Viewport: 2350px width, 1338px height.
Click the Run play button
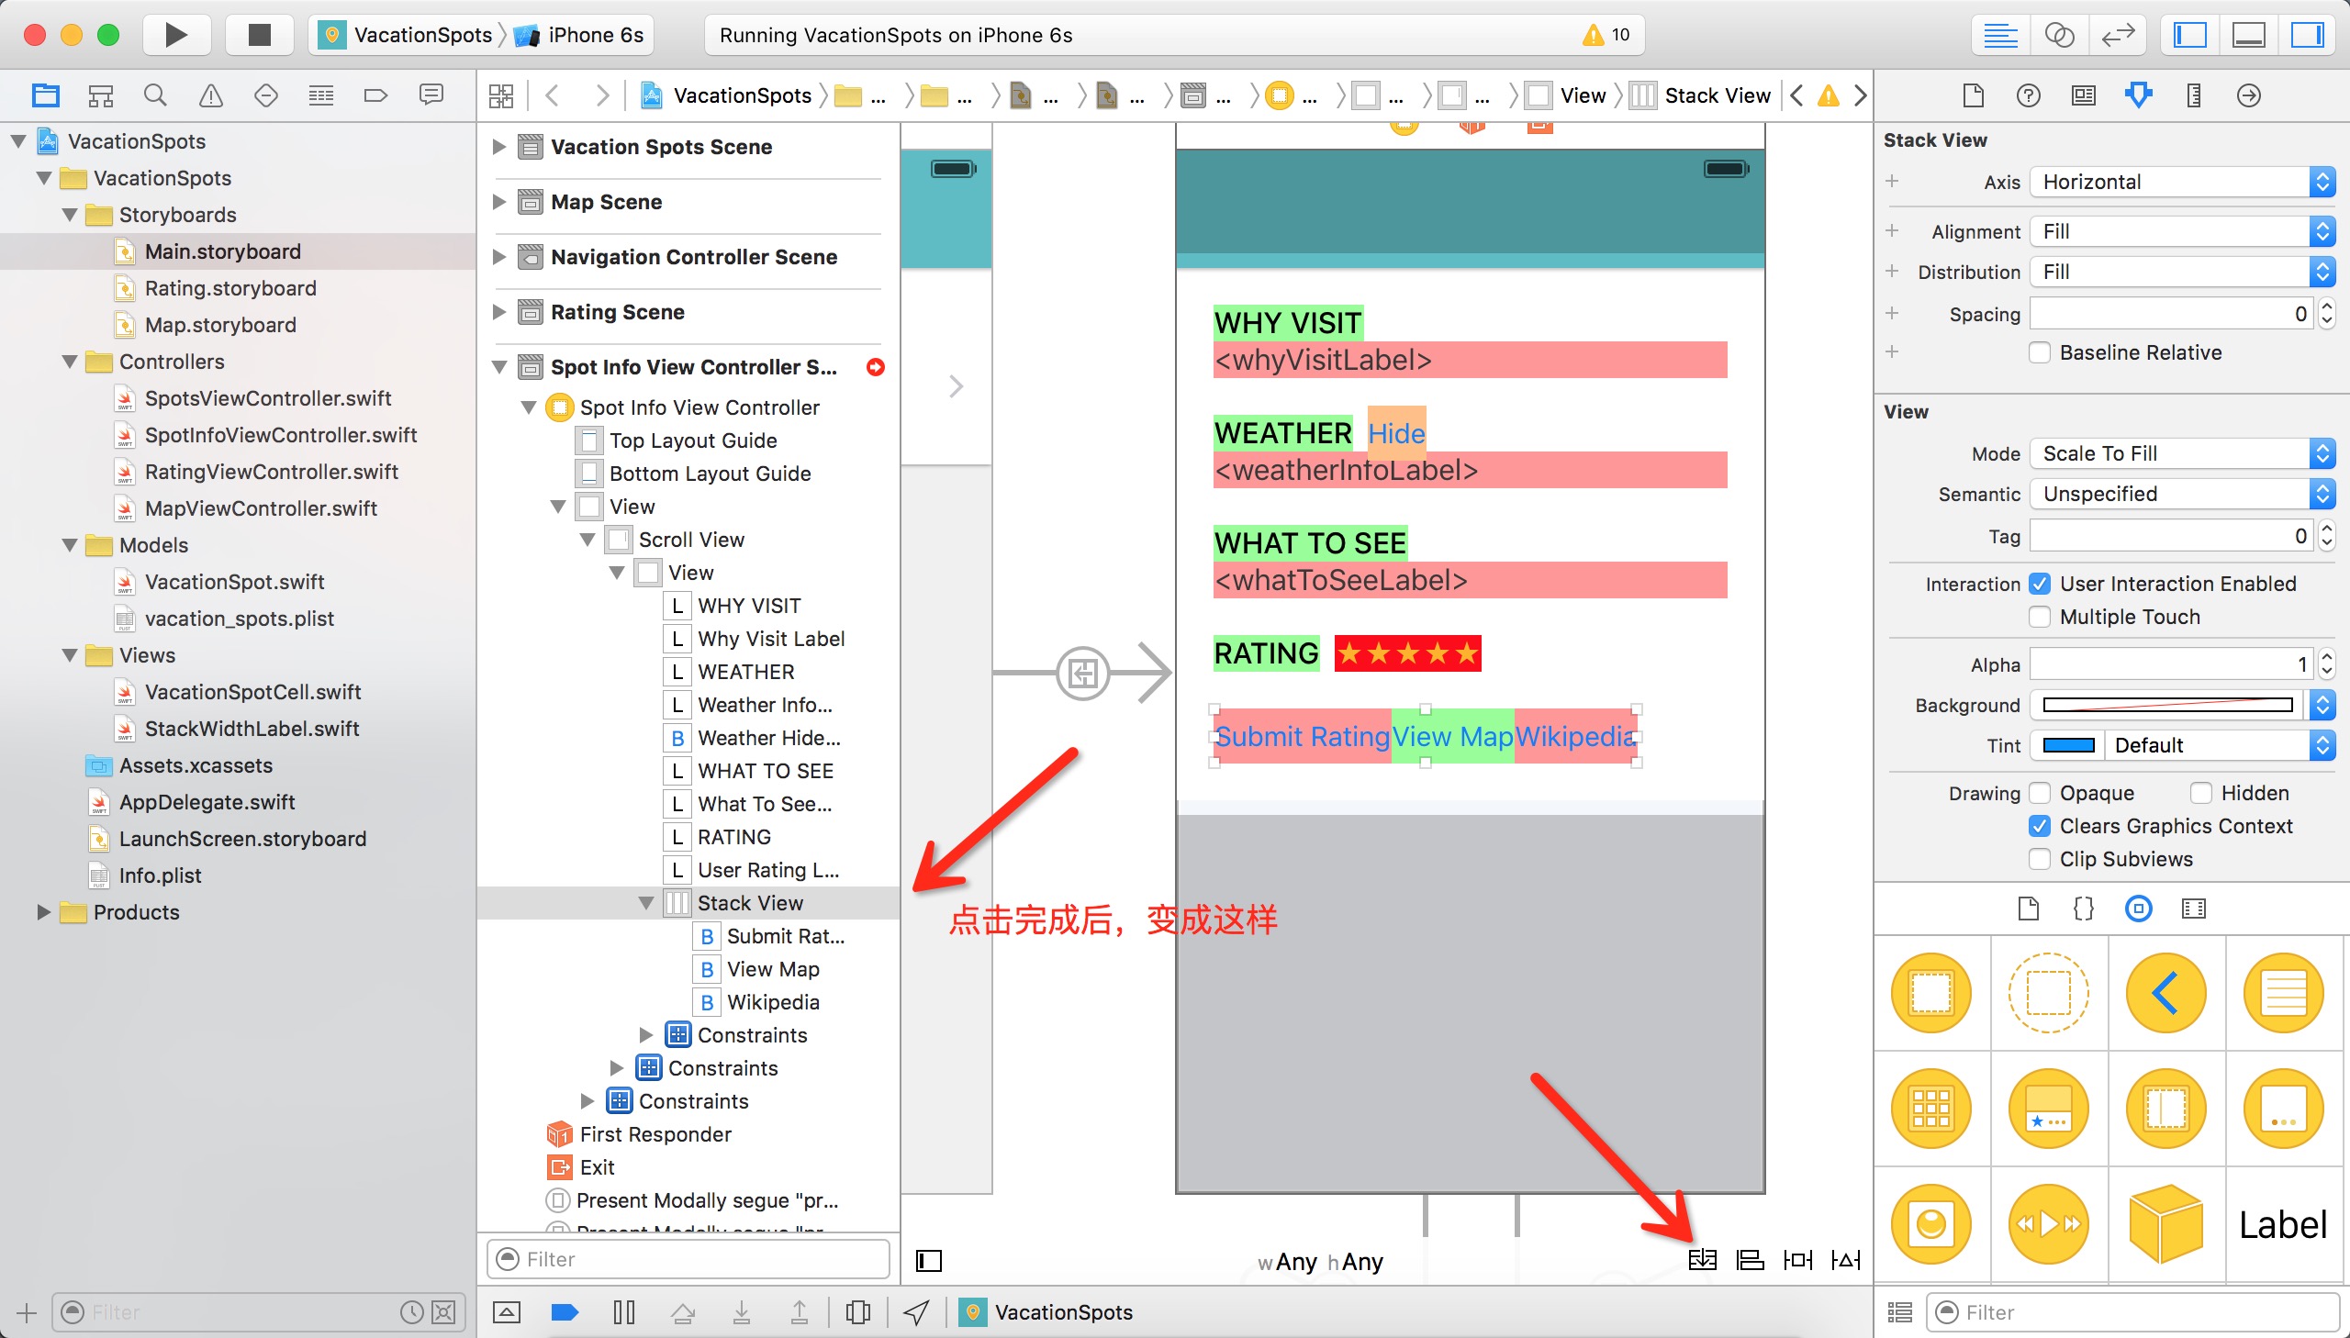[x=175, y=35]
